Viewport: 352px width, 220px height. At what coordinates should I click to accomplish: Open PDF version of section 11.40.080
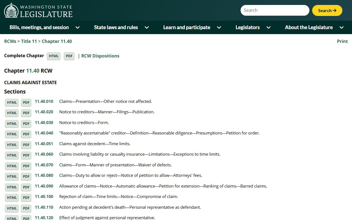(26, 176)
